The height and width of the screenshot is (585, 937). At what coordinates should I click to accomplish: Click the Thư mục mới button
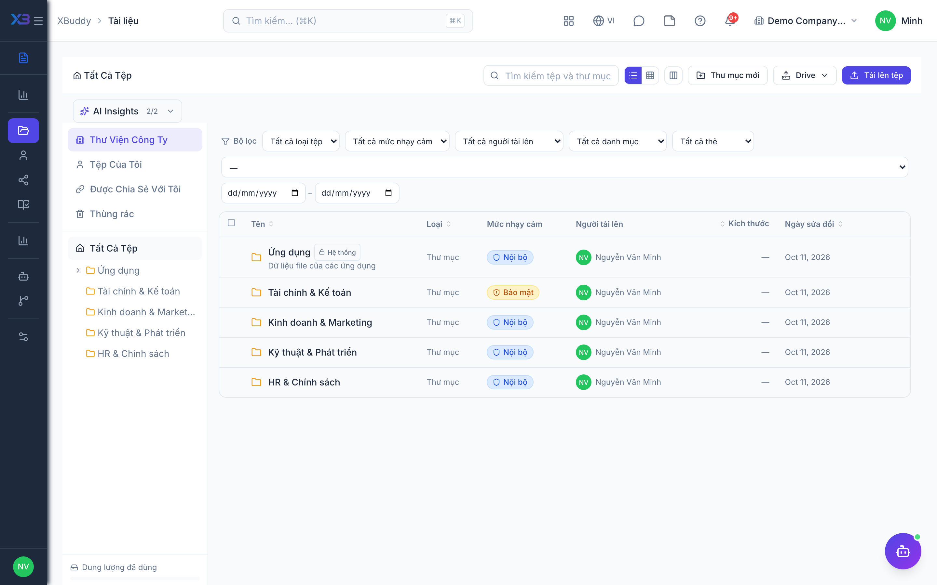[x=727, y=75]
